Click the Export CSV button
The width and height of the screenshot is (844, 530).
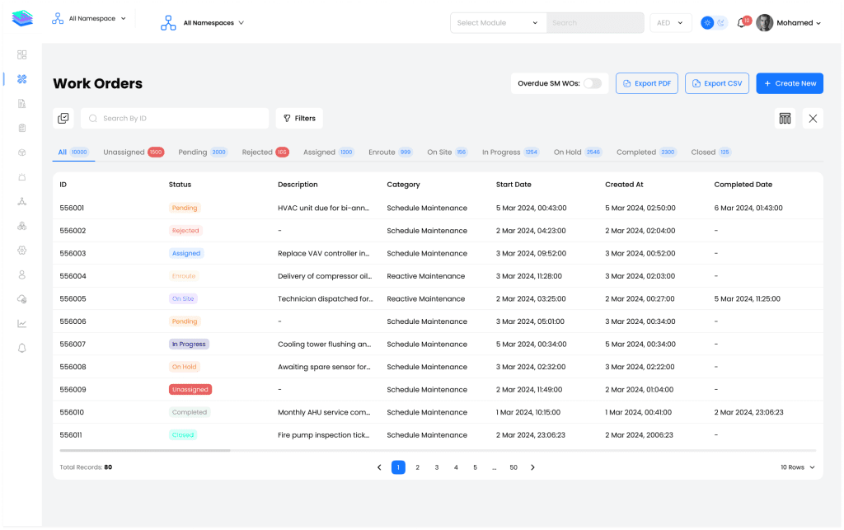(x=716, y=83)
